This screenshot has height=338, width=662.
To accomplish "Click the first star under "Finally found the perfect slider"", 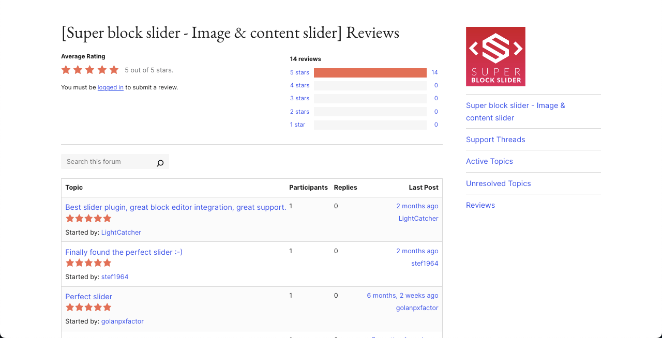I will click(69, 263).
